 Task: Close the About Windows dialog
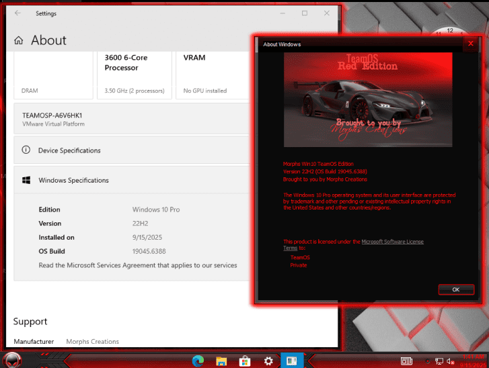click(x=469, y=44)
